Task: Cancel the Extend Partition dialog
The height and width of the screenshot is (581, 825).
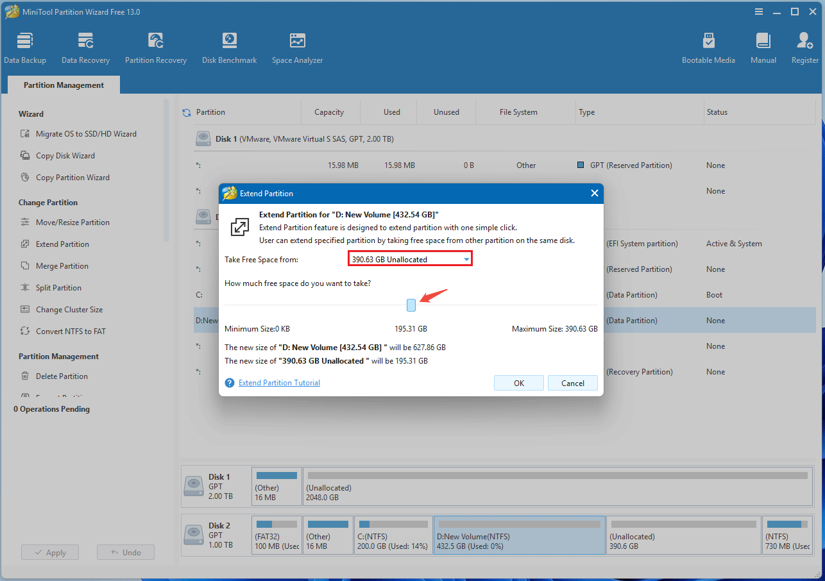Action: tap(572, 383)
